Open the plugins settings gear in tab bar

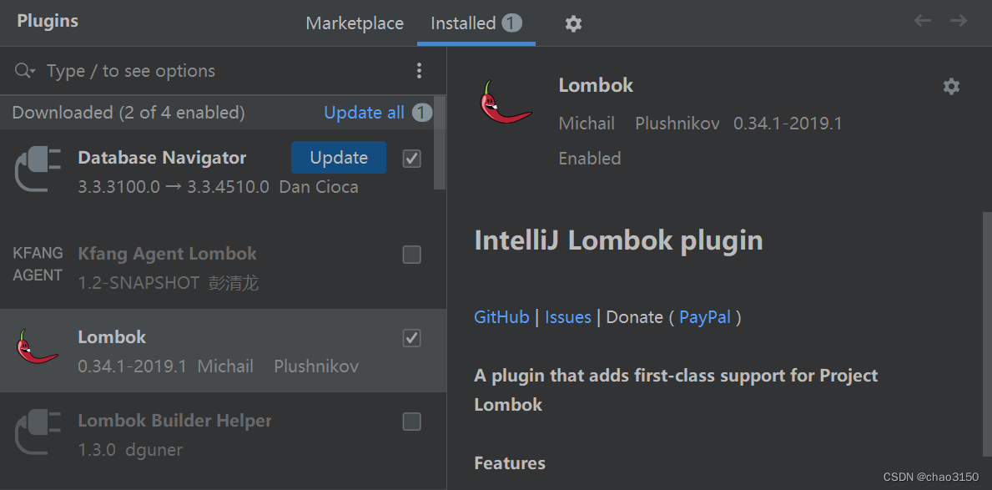[x=573, y=23]
